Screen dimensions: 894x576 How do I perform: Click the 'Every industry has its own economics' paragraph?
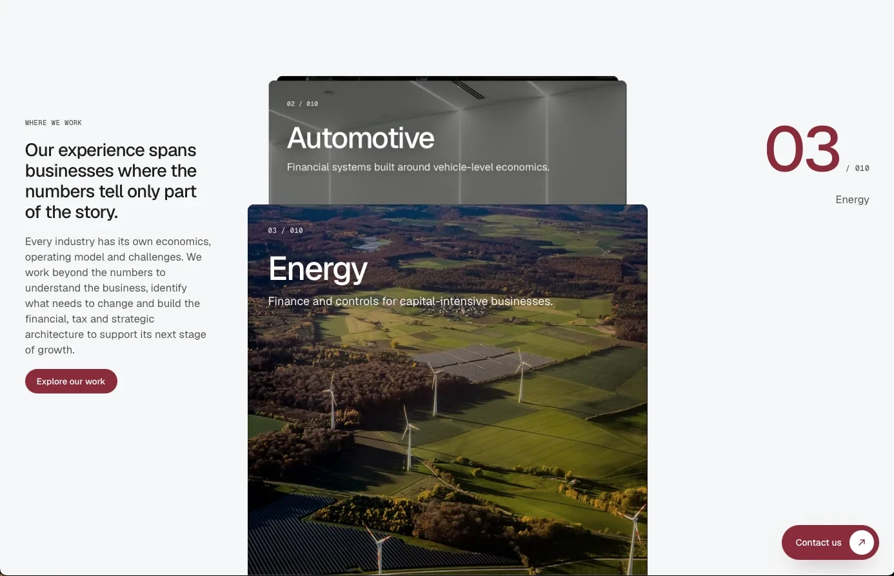pyautogui.click(x=118, y=295)
